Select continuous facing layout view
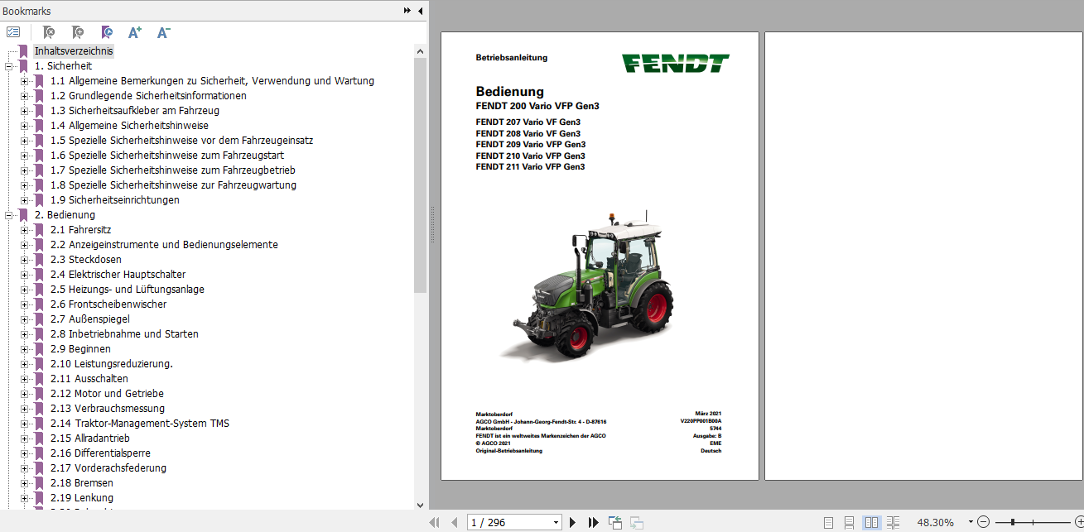This screenshot has width=1084, height=532. 893,522
